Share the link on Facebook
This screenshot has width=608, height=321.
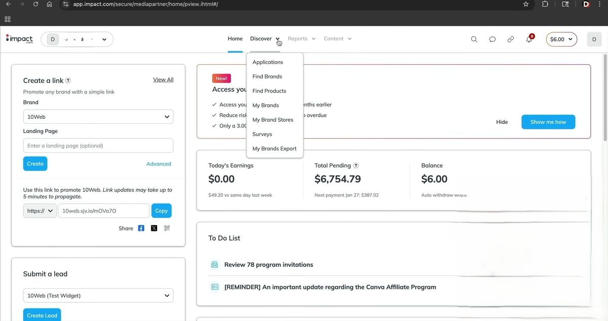point(141,228)
